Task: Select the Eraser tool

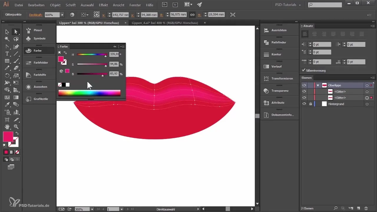Action: (16, 68)
